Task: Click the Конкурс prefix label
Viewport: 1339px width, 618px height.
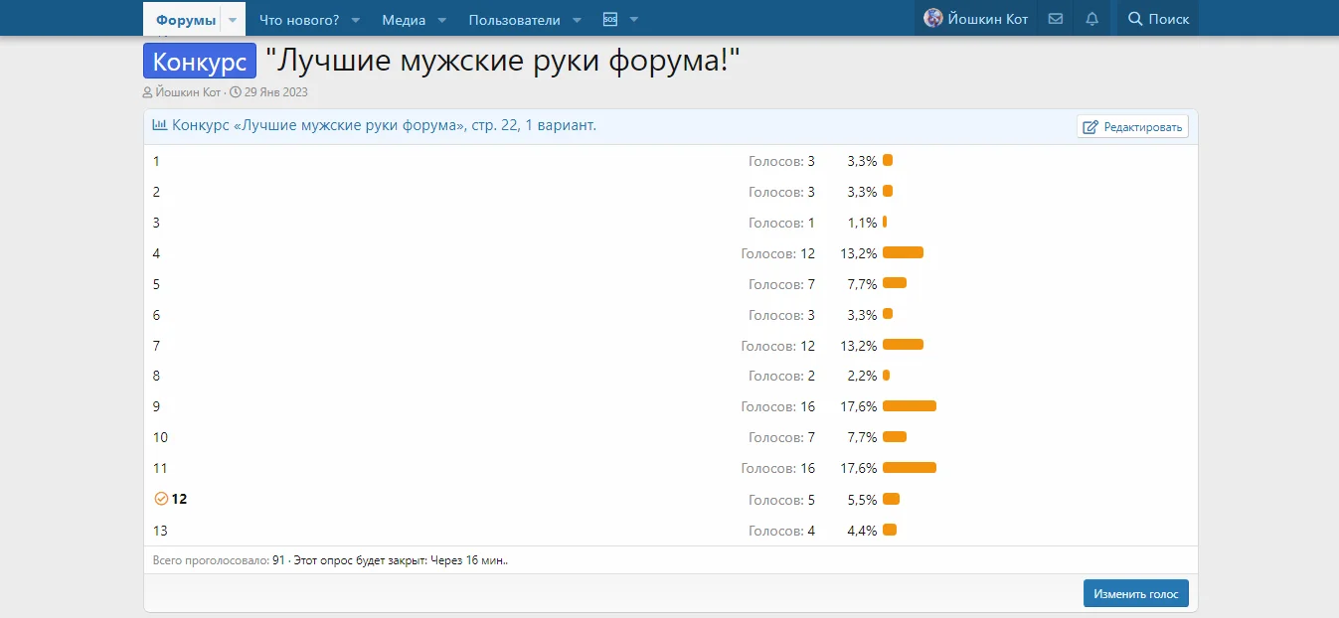Action: [199, 61]
